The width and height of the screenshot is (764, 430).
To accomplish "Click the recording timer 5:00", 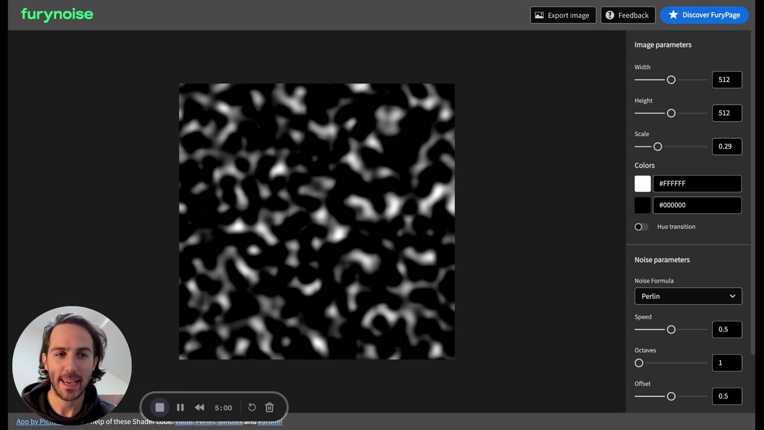I will [x=223, y=408].
